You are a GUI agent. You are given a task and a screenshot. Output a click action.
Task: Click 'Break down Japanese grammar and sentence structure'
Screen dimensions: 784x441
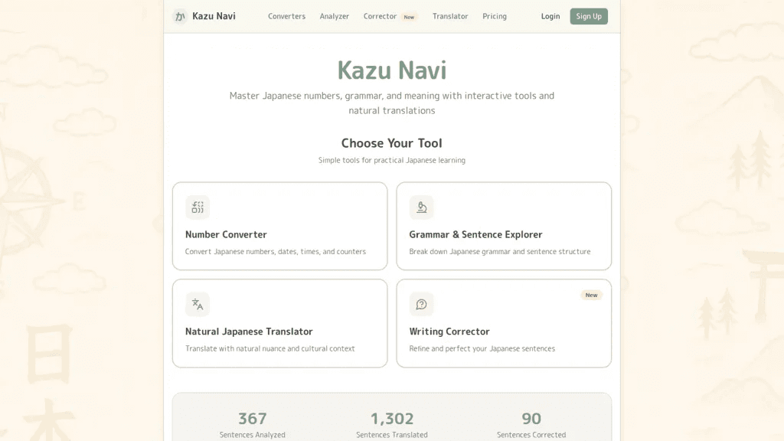[x=500, y=251]
